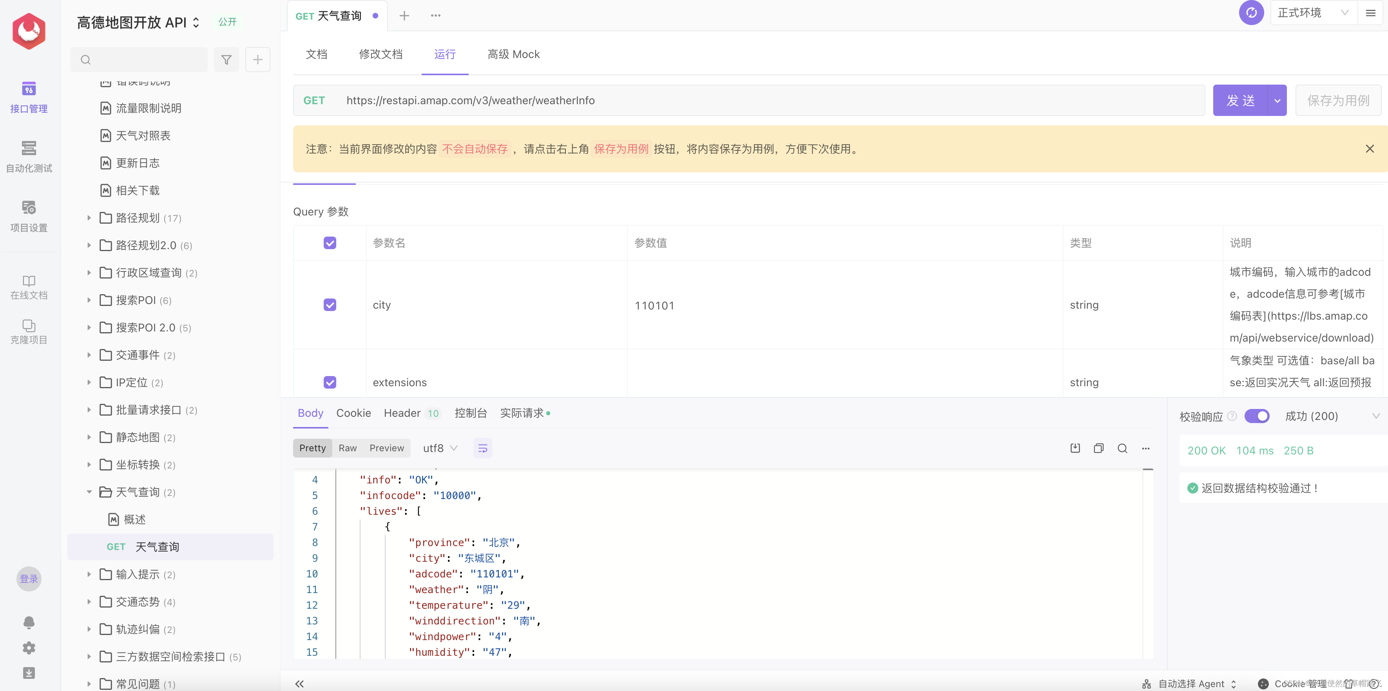Viewport: 1388px width, 691px height.
Task: Click city parameter value 110101
Action: (x=654, y=306)
